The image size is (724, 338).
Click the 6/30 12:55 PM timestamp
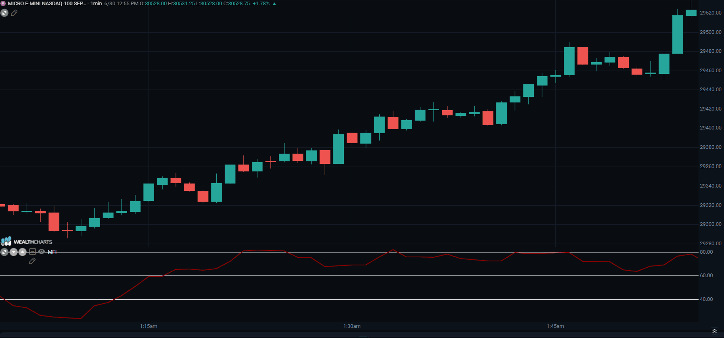121,3
